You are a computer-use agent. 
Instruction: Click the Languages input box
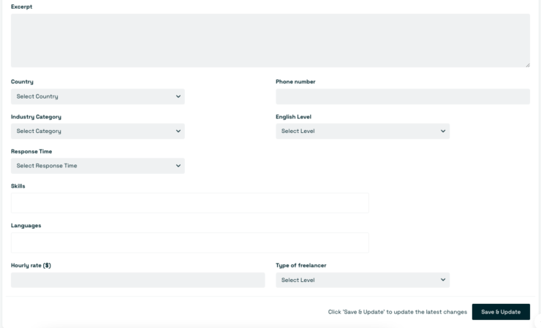pyautogui.click(x=190, y=243)
